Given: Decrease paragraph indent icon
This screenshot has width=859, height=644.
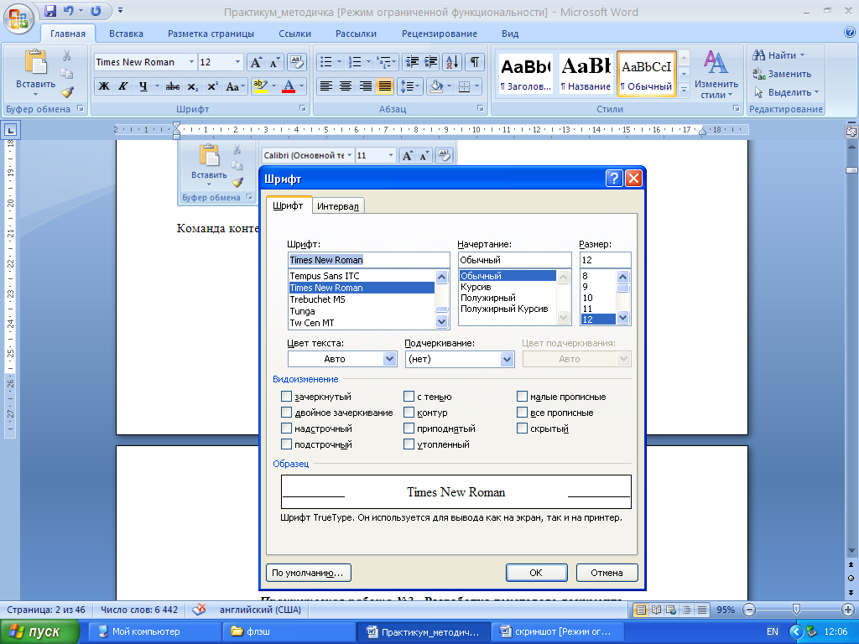Looking at the screenshot, I should coord(411,62).
